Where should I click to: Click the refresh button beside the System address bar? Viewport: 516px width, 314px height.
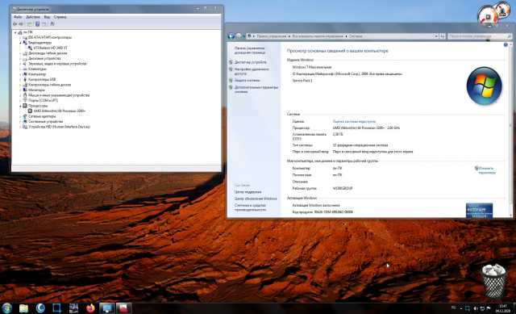(x=443, y=36)
